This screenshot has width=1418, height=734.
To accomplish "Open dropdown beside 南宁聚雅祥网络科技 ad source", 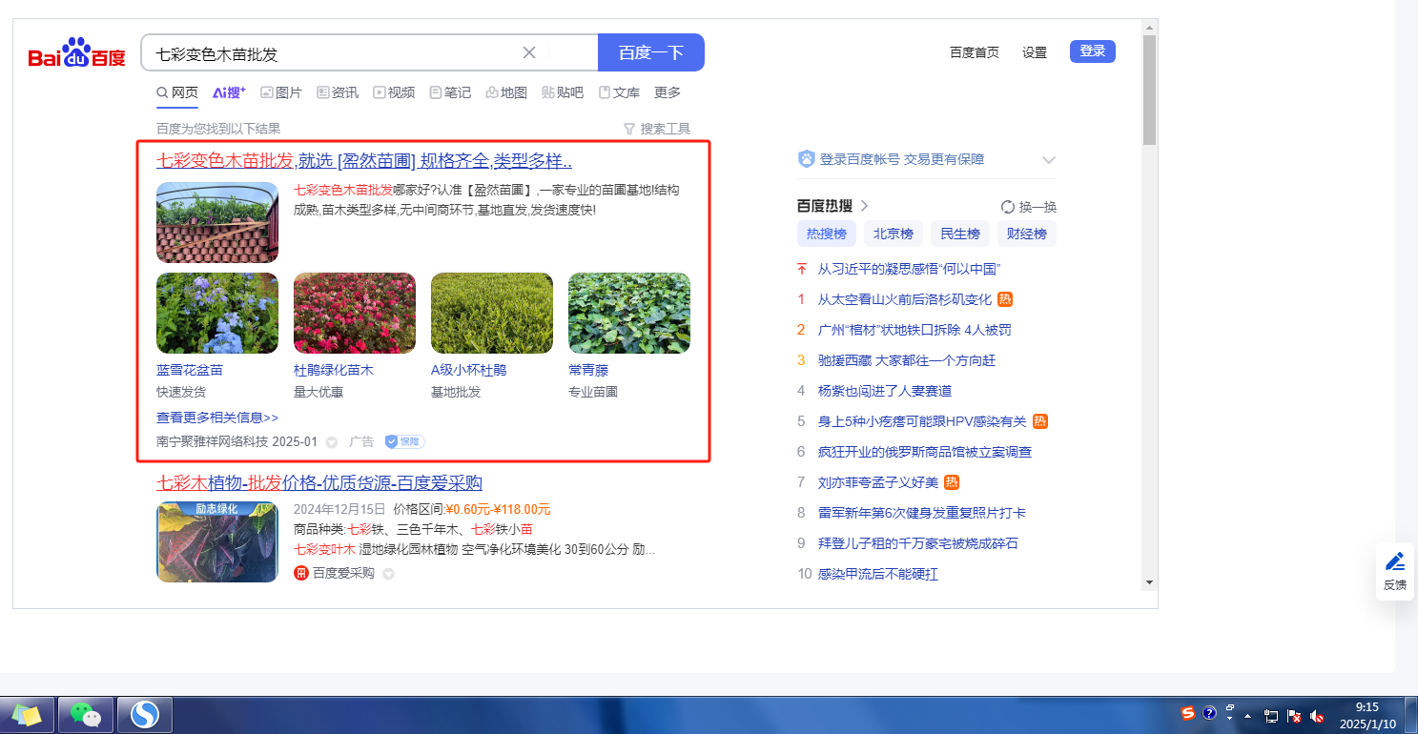I will (x=332, y=442).
